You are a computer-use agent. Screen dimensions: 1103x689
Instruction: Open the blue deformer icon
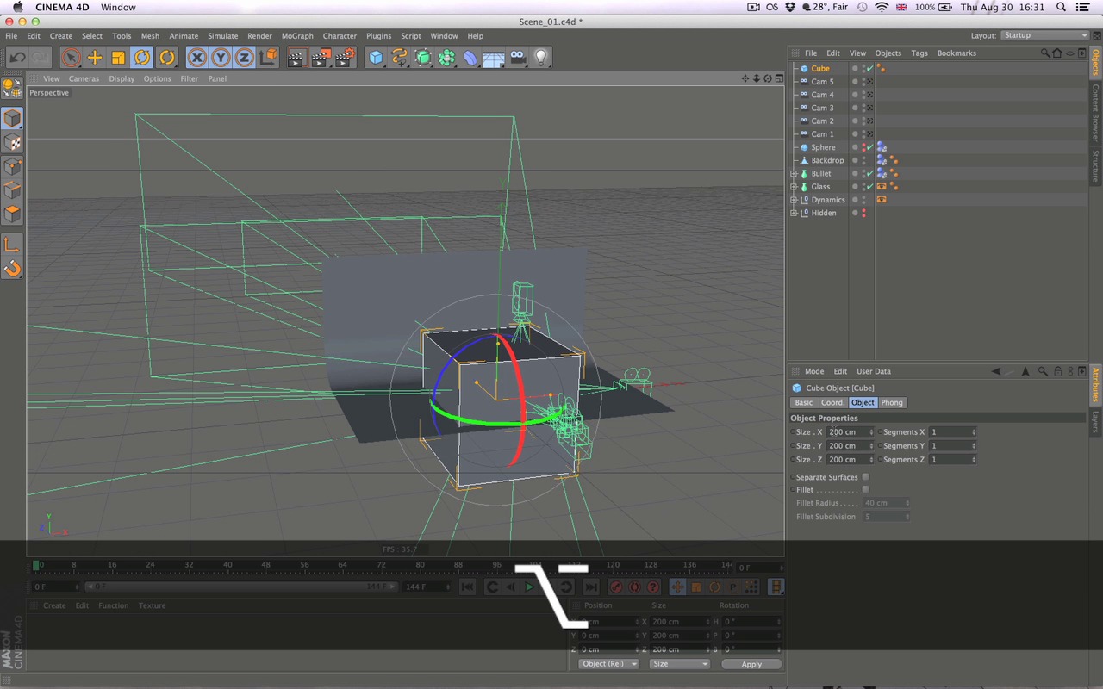pos(470,58)
